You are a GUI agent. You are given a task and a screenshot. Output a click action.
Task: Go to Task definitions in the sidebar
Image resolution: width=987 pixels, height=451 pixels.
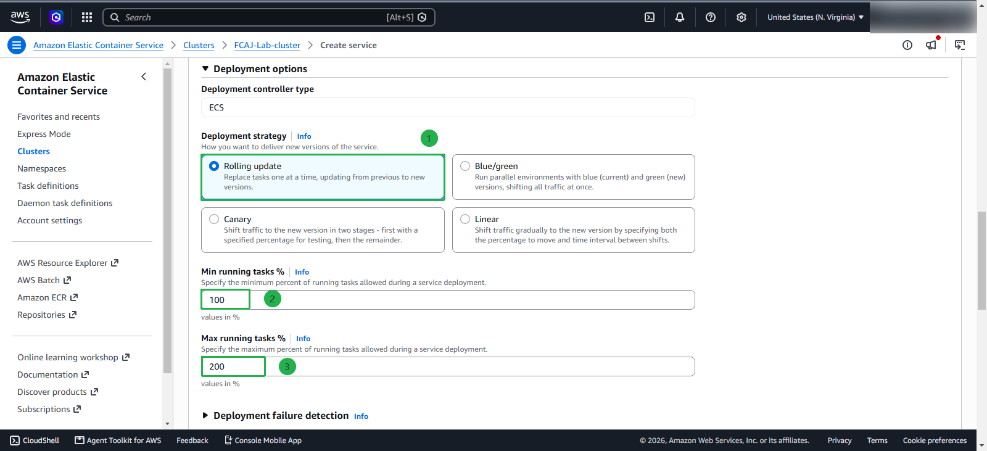click(48, 186)
